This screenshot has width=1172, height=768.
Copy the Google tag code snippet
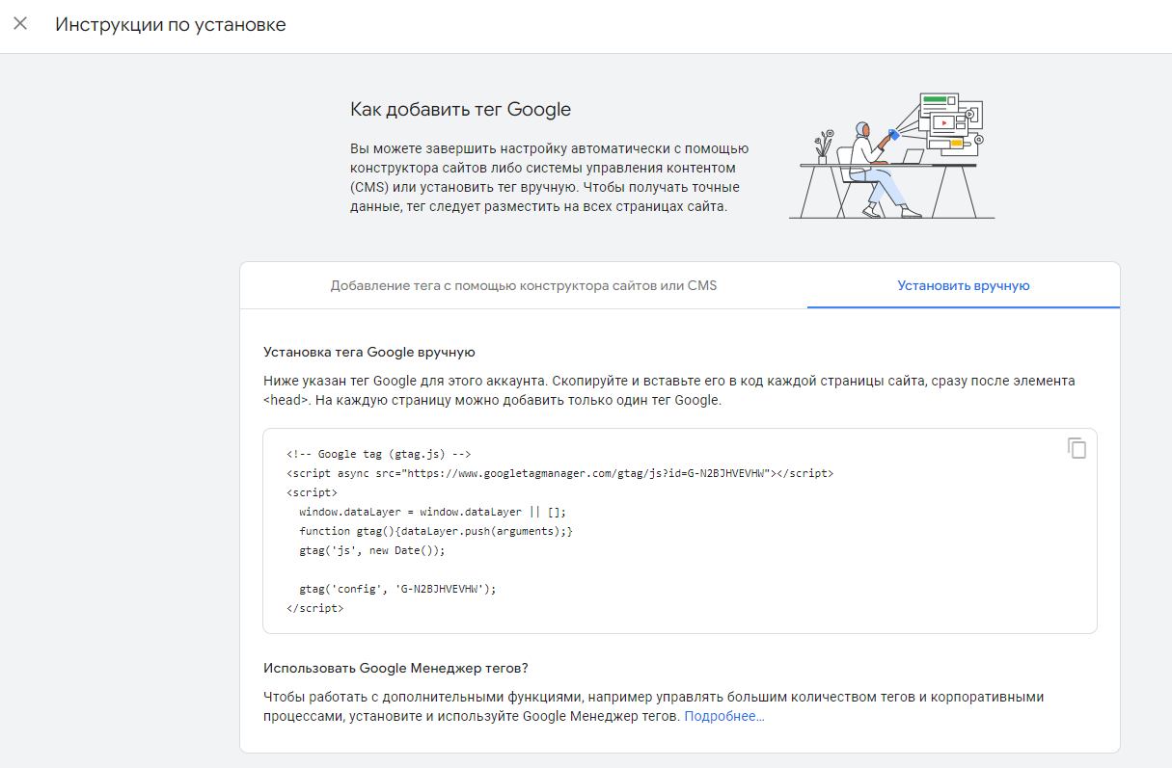(1077, 448)
